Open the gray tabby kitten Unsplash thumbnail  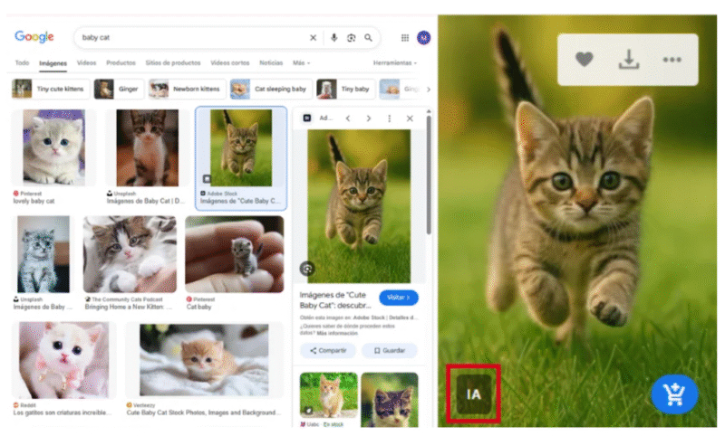point(43,254)
